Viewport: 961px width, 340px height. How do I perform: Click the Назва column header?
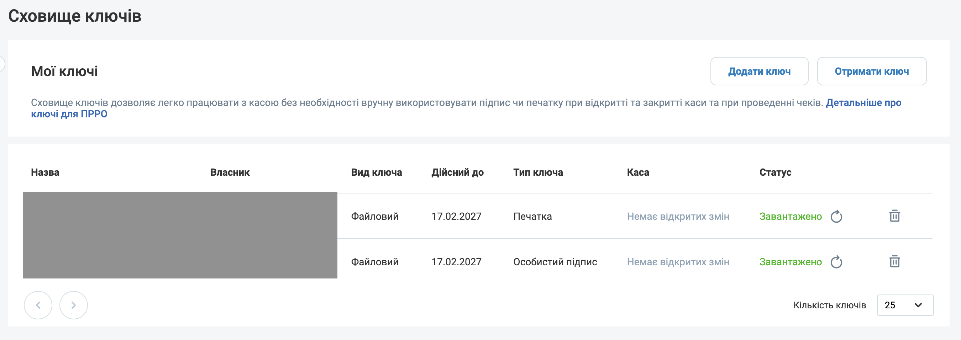click(x=45, y=172)
